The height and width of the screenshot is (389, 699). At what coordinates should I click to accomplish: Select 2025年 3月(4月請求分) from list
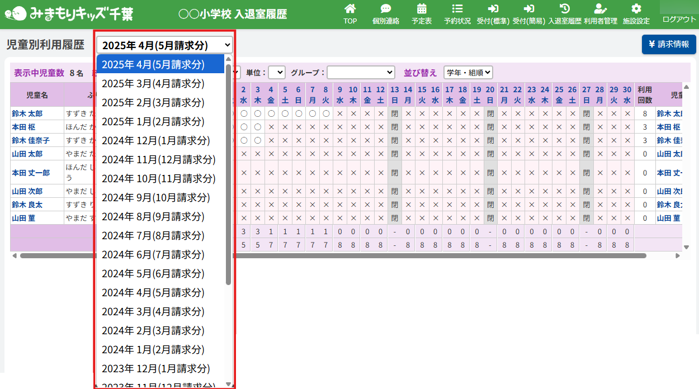point(153,83)
